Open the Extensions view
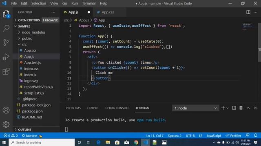261x146 pixels. tap(6, 71)
